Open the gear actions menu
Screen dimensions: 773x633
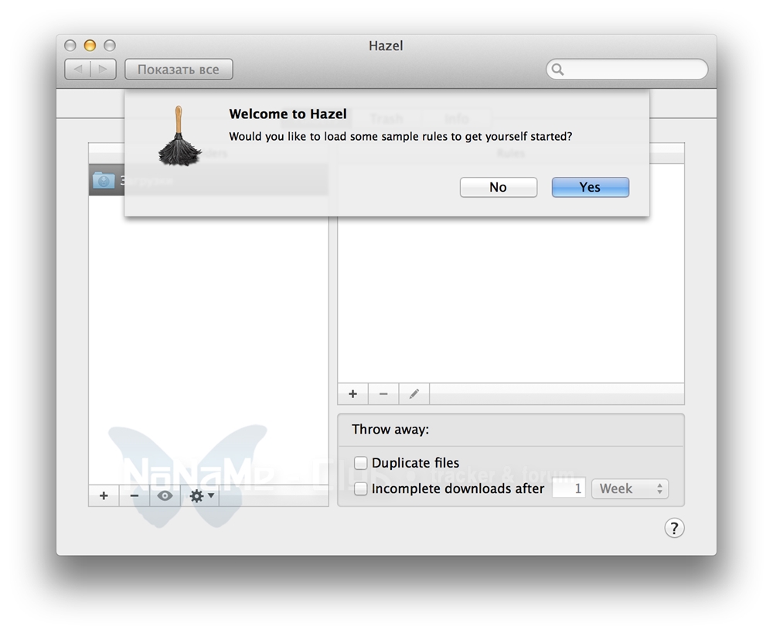201,496
